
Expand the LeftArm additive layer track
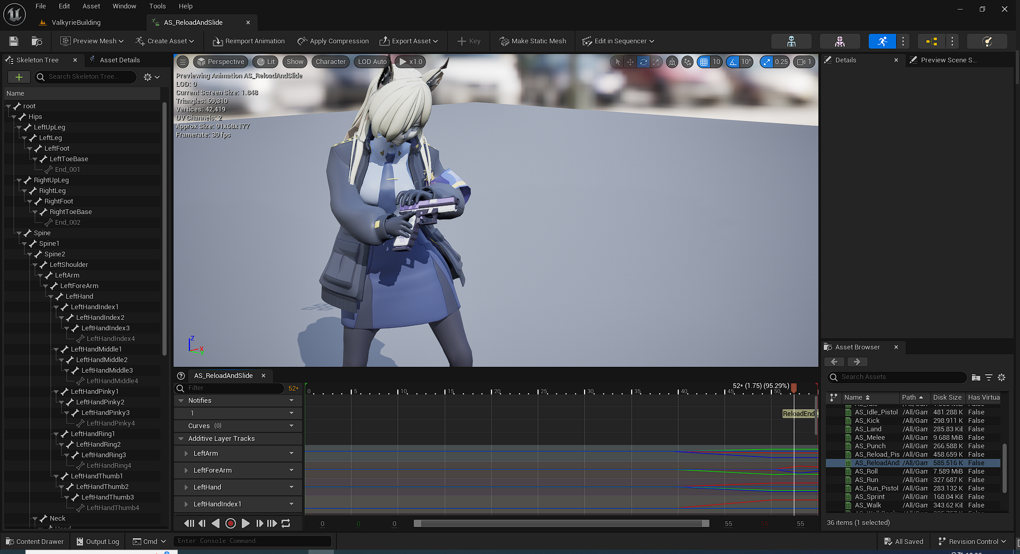(186, 454)
